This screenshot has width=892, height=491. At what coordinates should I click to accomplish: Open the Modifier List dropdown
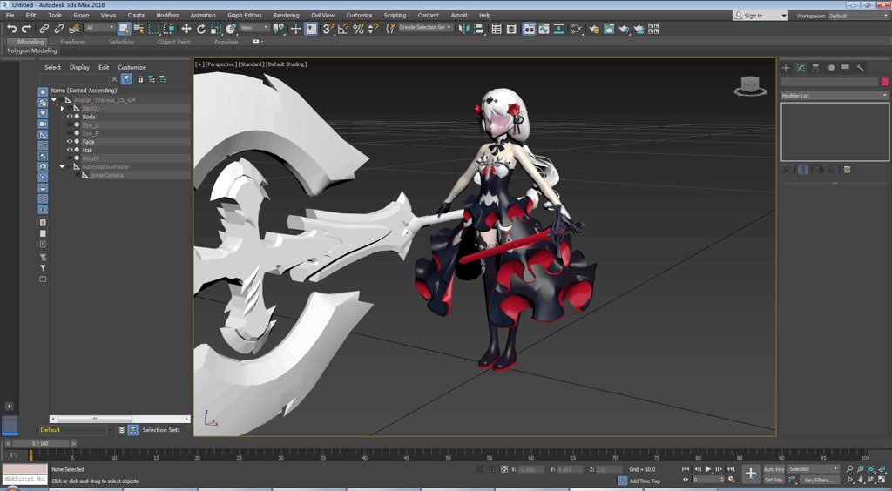[835, 96]
